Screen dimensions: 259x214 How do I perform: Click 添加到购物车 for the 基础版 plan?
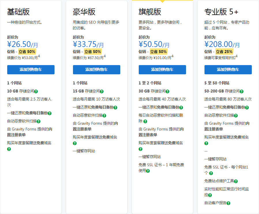tap(31, 70)
